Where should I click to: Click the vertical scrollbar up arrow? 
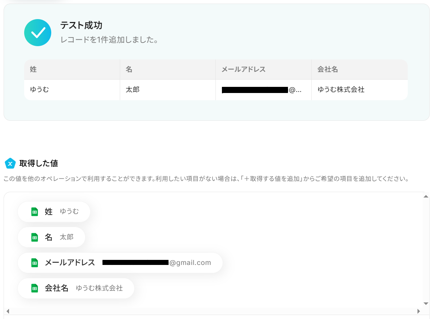click(426, 196)
